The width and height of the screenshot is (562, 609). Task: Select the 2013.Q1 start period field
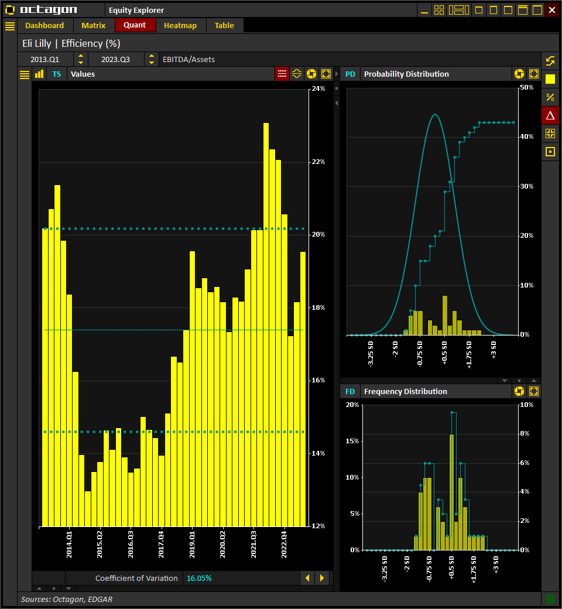[x=45, y=59]
